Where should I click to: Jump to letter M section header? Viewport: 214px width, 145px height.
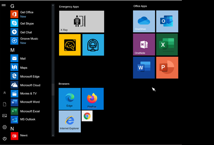(x=12, y=50)
